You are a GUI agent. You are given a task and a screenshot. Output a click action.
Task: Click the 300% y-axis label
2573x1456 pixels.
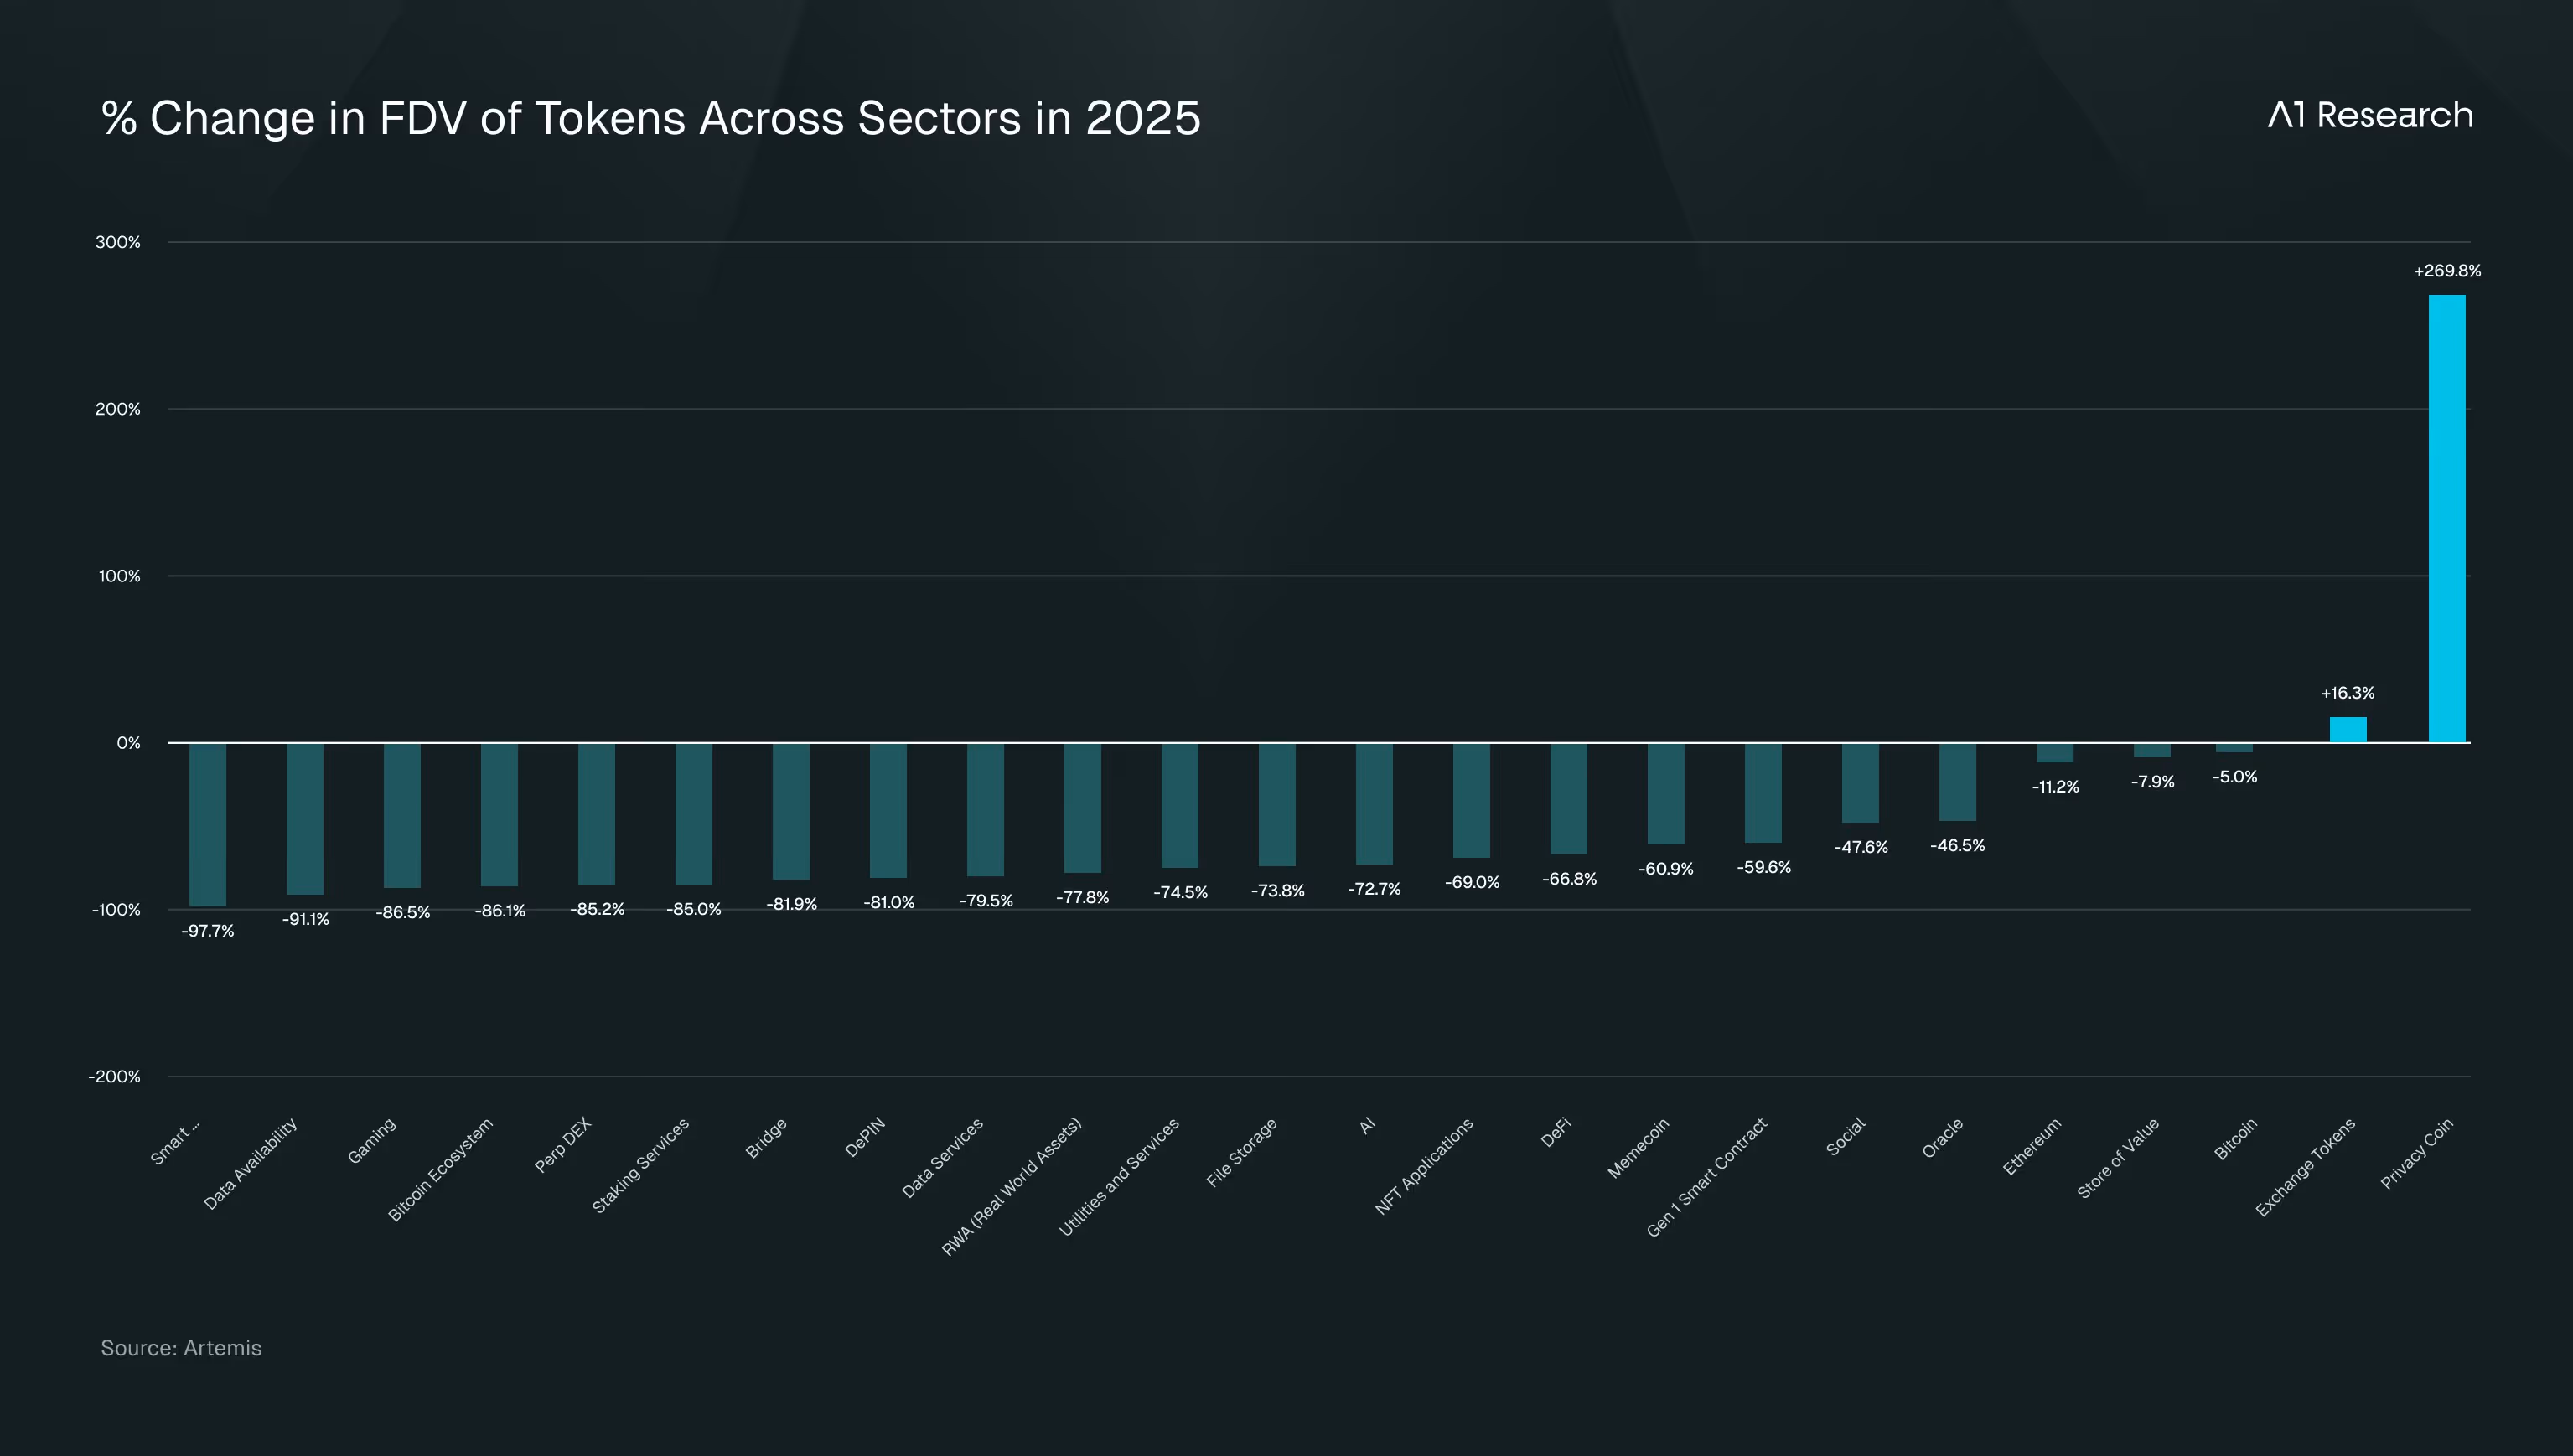[117, 242]
